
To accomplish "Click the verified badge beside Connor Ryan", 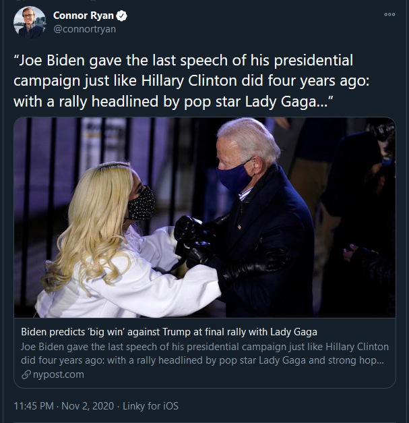I will click(122, 16).
